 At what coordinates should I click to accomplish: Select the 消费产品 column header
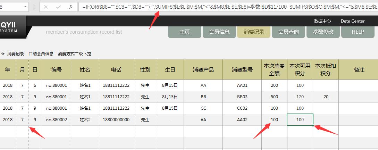pyautogui.click(x=203, y=70)
